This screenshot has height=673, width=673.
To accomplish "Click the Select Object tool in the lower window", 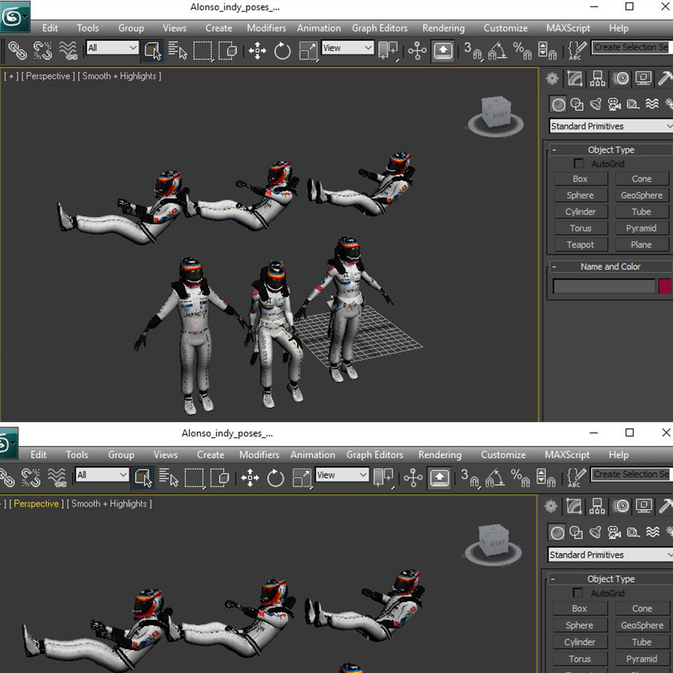I will [143, 478].
